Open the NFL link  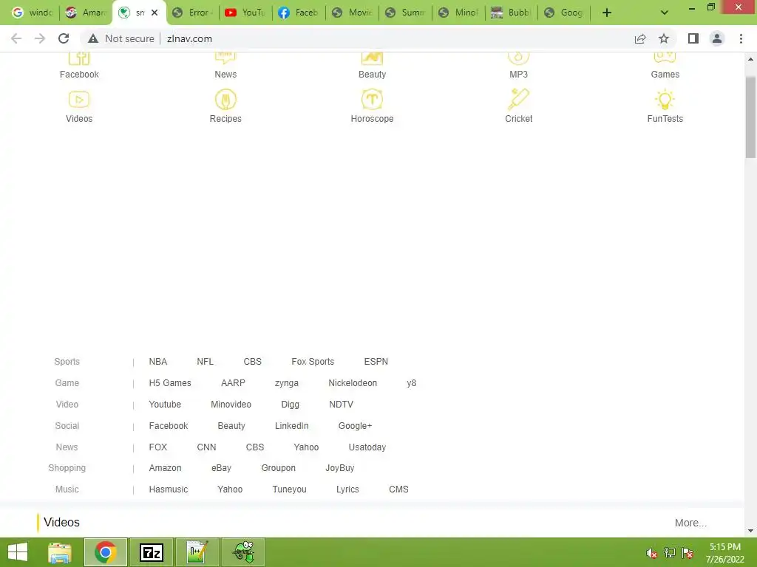click(205, 362)
